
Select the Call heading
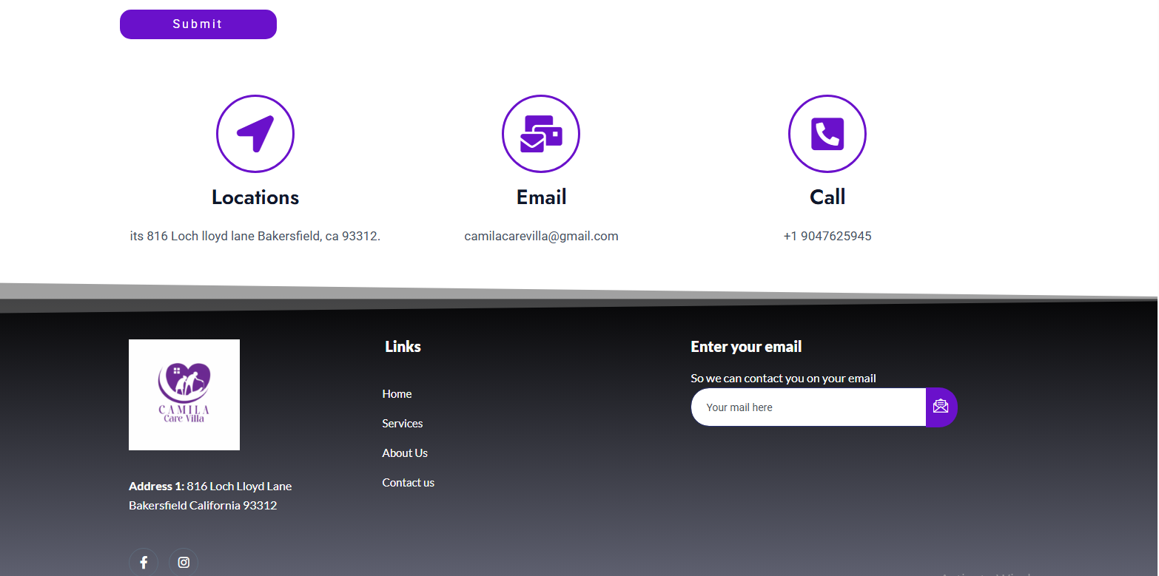coord(827,197)
